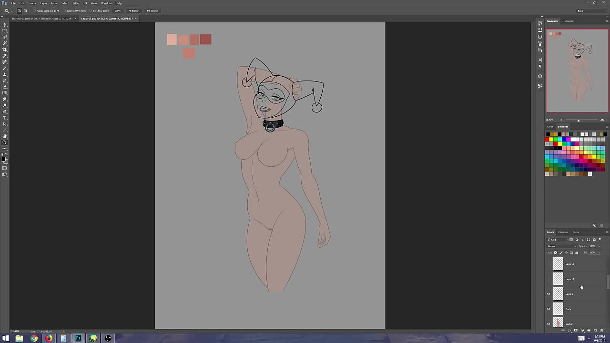
Task: Click the Create new layer icon
Action: 596,330
